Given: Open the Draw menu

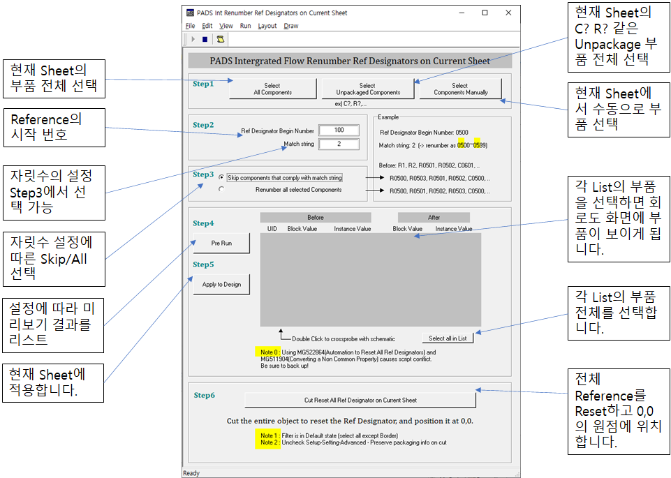Looking at the screenshot, I should 291,26.
